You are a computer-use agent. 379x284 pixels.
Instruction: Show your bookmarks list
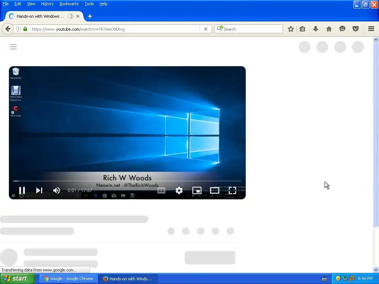pos(302,29)
